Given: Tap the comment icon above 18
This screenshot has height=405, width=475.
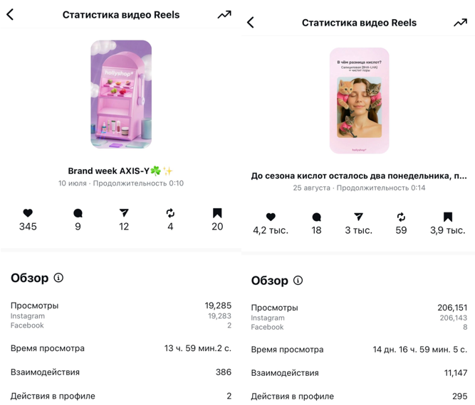Looking at the screenshot, I should tap(316, 217).
